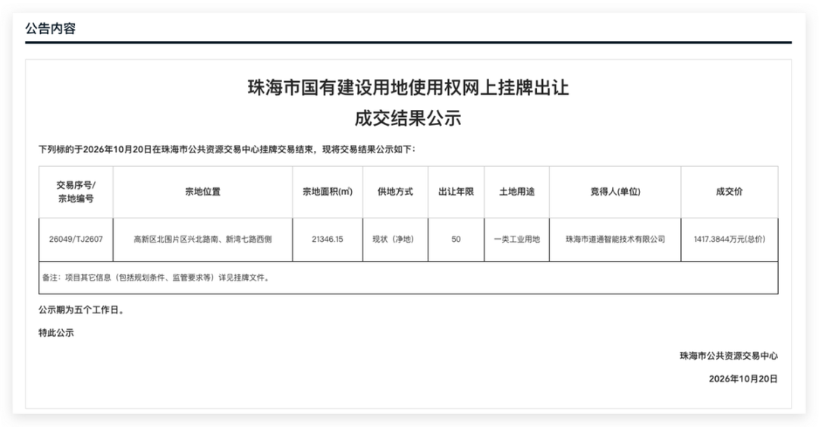Click the 出让年限 column header
This screenshot has height=427, width=819.
tap(456, 192)
